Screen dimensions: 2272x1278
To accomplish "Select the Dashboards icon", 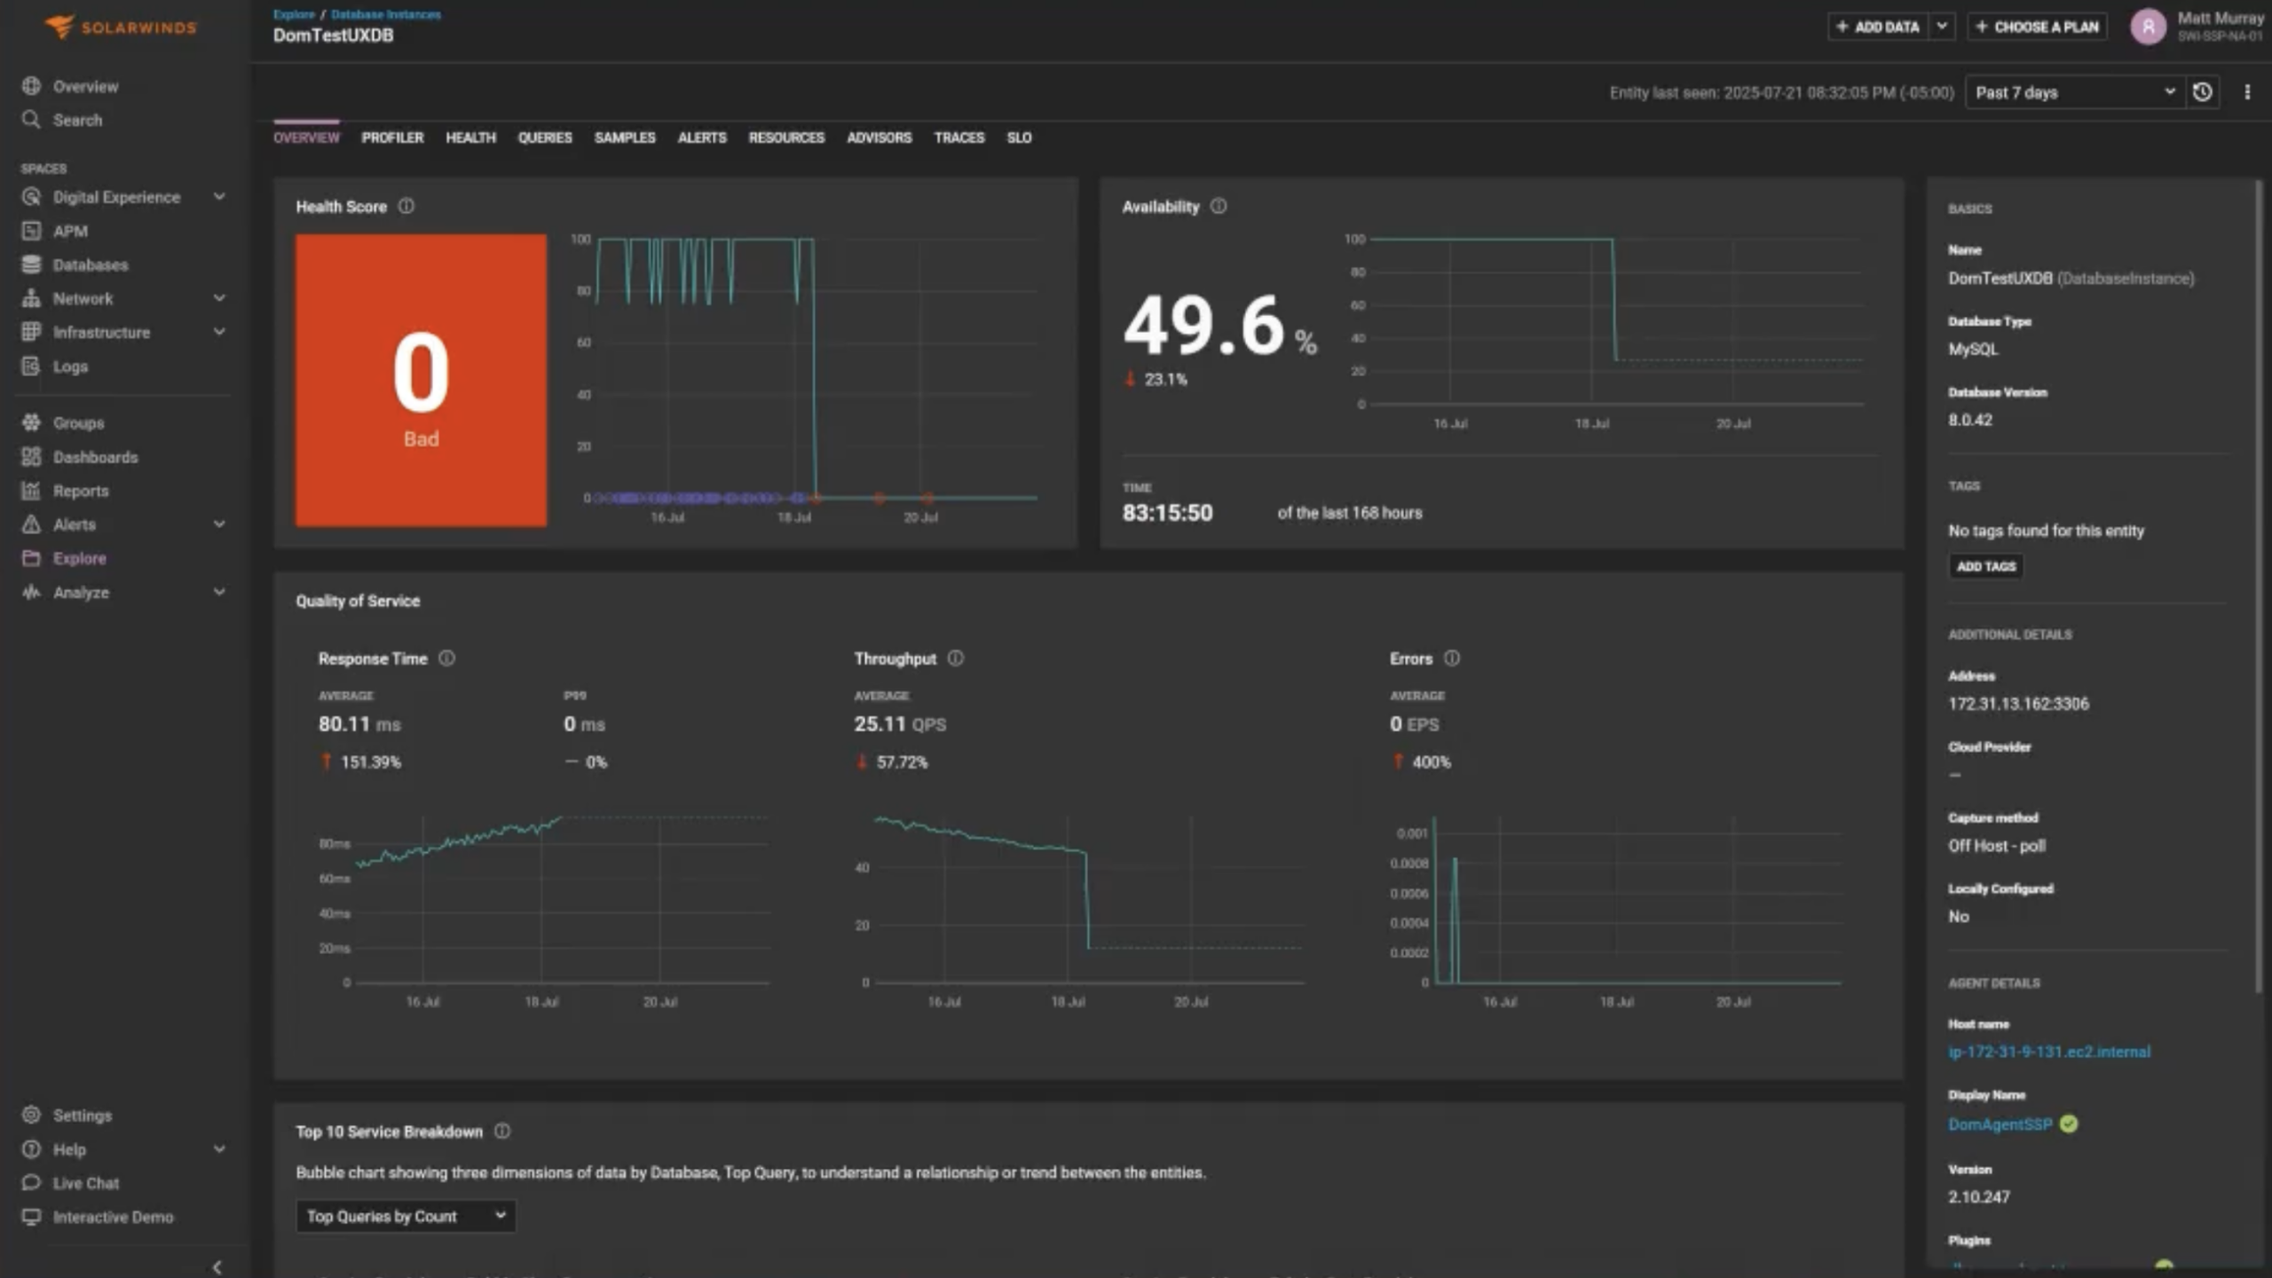I will 32,456.
